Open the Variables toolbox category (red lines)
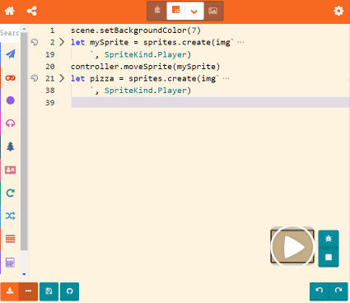Viewport: 350px width, 303px height. point(11,239)
